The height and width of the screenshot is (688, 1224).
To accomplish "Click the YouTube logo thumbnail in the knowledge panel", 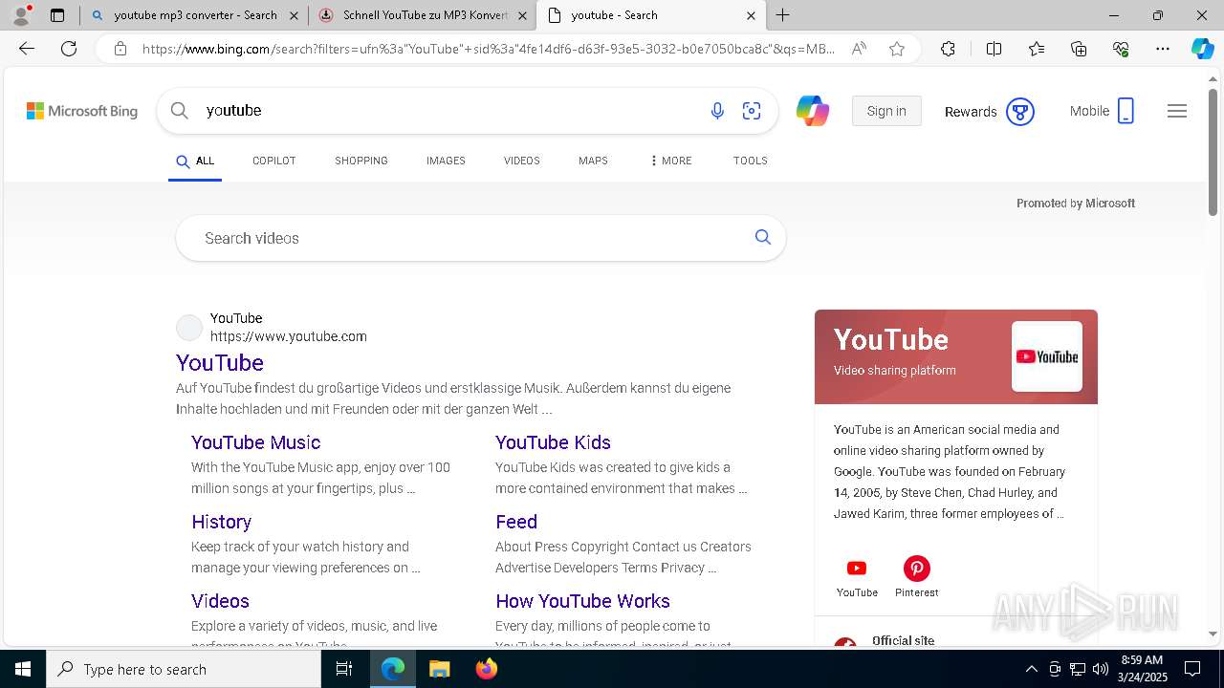I will pos(1047,356).
